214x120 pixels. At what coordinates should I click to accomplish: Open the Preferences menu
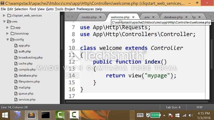click(85, 9)
